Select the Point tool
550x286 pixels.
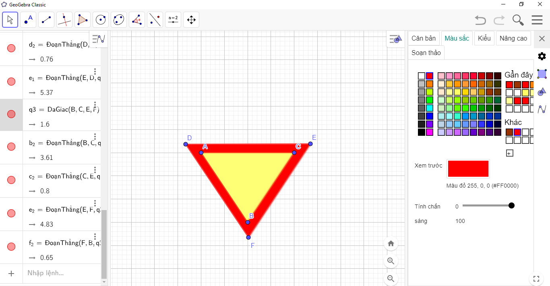[x=28, y=20]
